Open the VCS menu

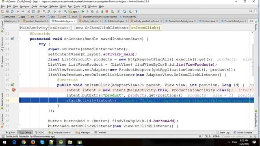84,6
